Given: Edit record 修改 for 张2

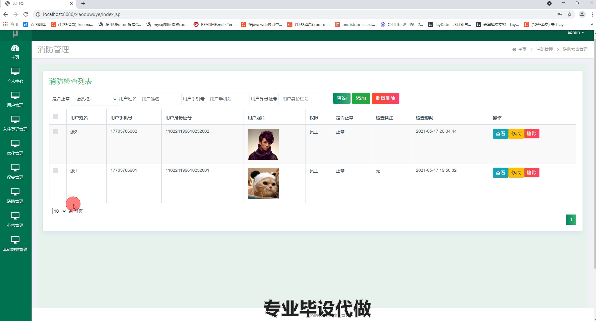Looking at the screenshot, I should click(516, 134).
